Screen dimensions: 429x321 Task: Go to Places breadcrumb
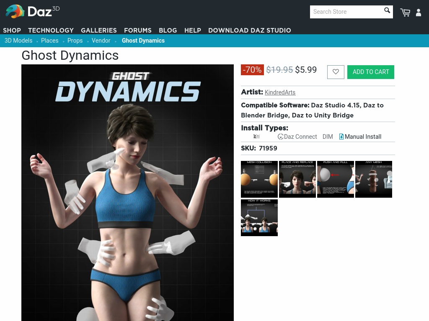(x=49, y=41)
